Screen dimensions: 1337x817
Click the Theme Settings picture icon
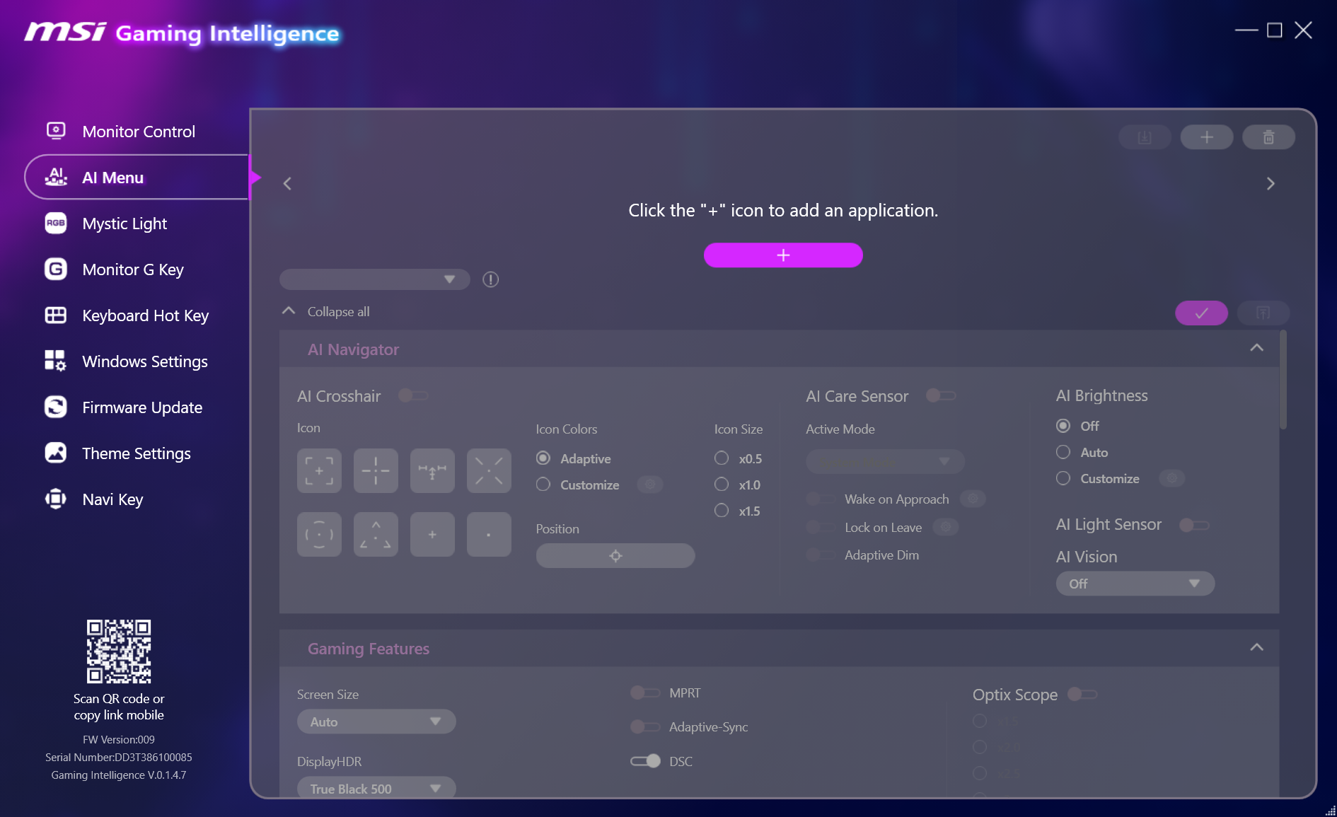coord(56,453)
